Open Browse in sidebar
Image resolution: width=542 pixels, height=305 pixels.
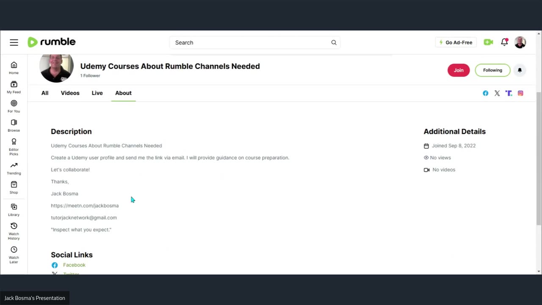14,125
